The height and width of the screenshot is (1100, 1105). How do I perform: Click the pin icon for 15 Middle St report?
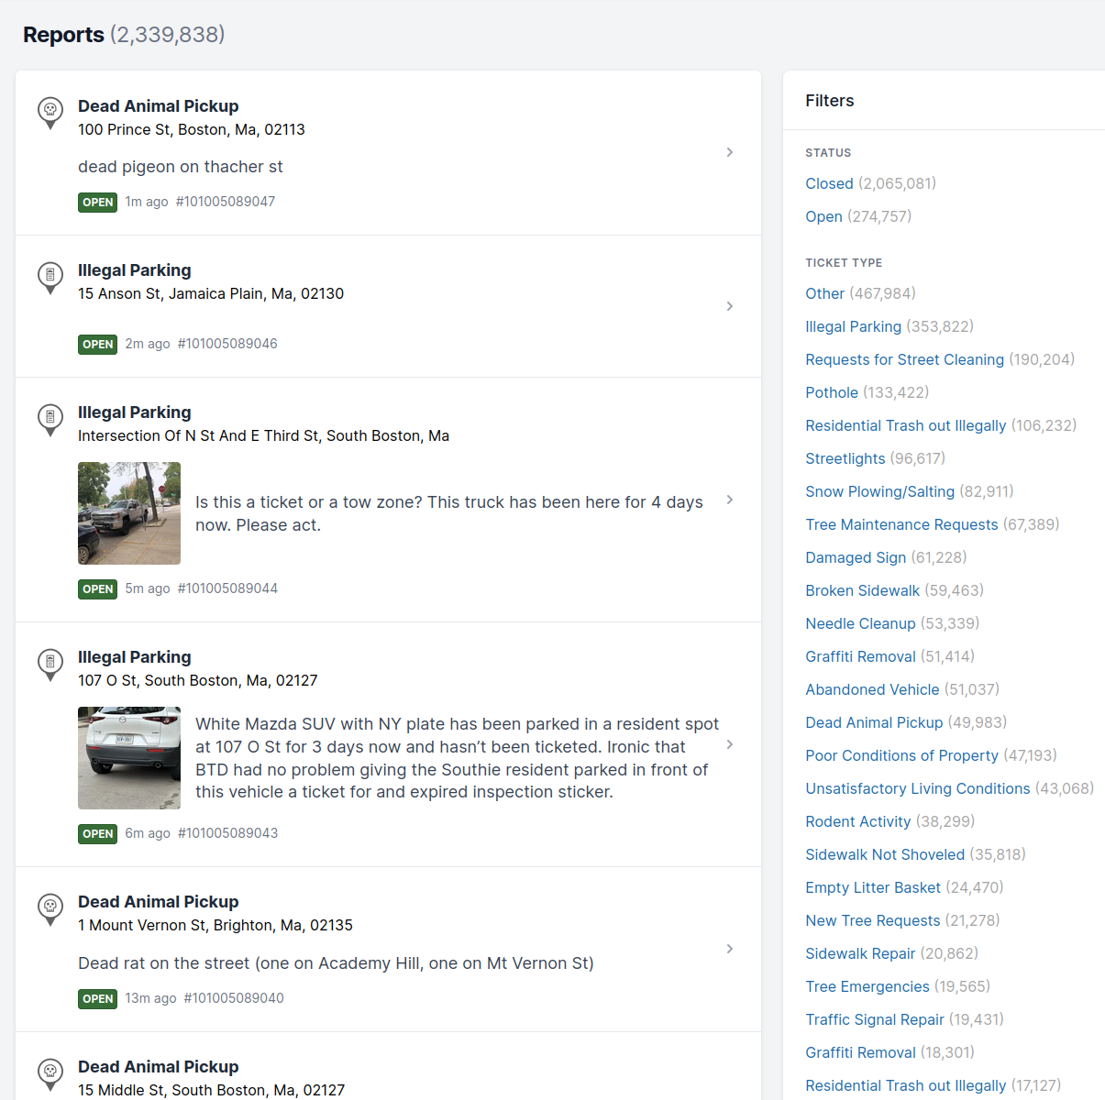click(50, 1073)
